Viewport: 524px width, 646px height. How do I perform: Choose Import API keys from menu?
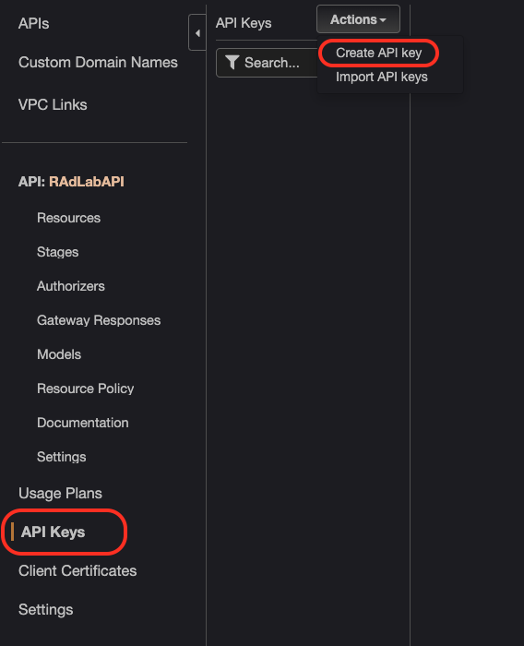(x=381, y=77)
